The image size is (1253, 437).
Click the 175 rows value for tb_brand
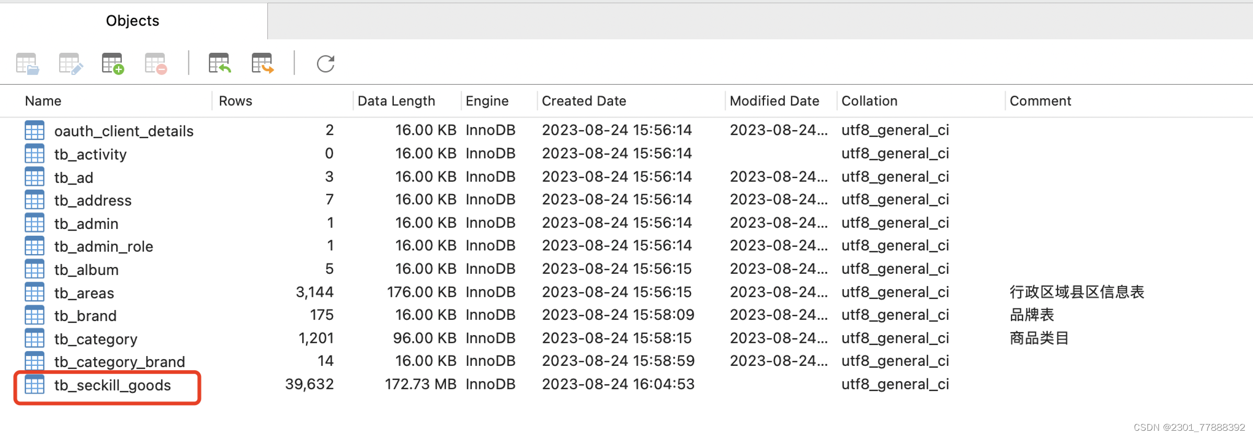pyautogui.click(x=322, y=315)
